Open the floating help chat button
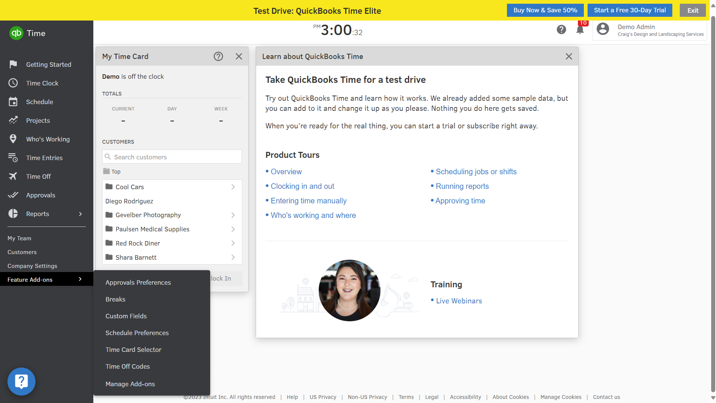The height and width of the screenshot is (403, 716). coord(21,381)
